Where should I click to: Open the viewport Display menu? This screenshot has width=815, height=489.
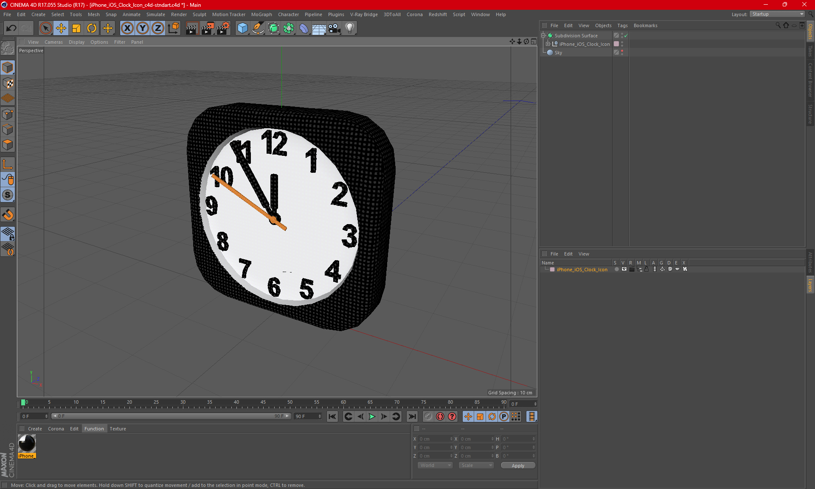click(x=76, y=42)
